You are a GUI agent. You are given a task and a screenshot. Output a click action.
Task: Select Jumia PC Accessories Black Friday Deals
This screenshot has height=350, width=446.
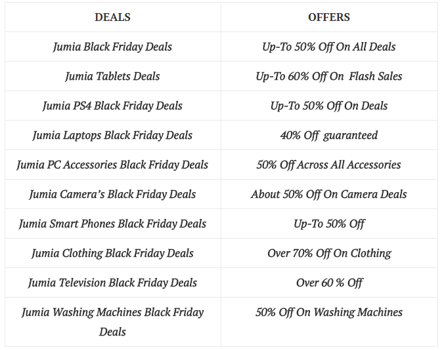(x=112, y=165)
